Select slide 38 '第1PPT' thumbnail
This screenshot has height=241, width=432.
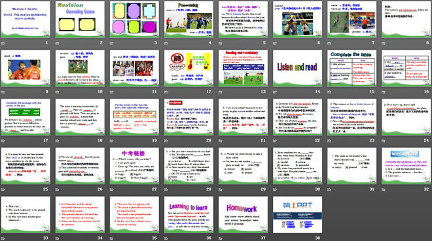point(298,215)
